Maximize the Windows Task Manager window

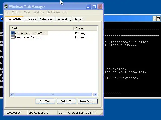click(94, 7)
